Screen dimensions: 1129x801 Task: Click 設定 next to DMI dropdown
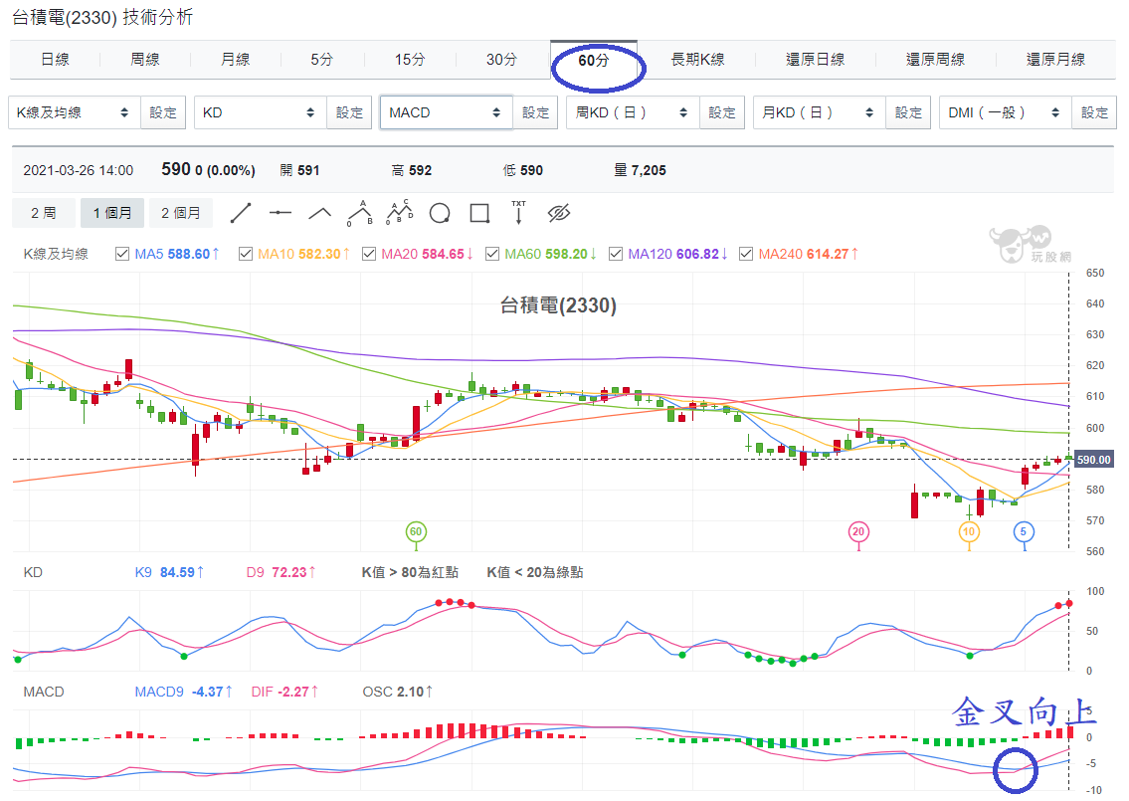coord(1094,112)
